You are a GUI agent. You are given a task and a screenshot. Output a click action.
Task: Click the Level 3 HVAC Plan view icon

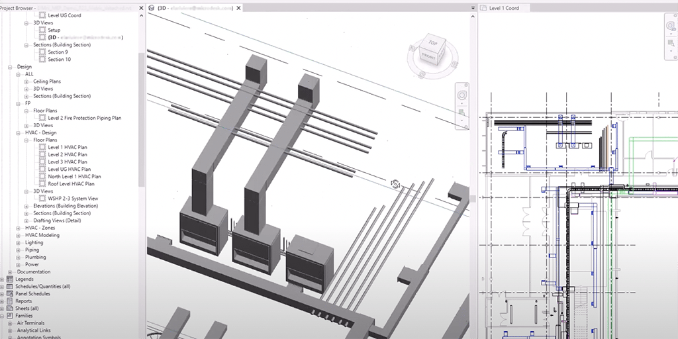42,162
